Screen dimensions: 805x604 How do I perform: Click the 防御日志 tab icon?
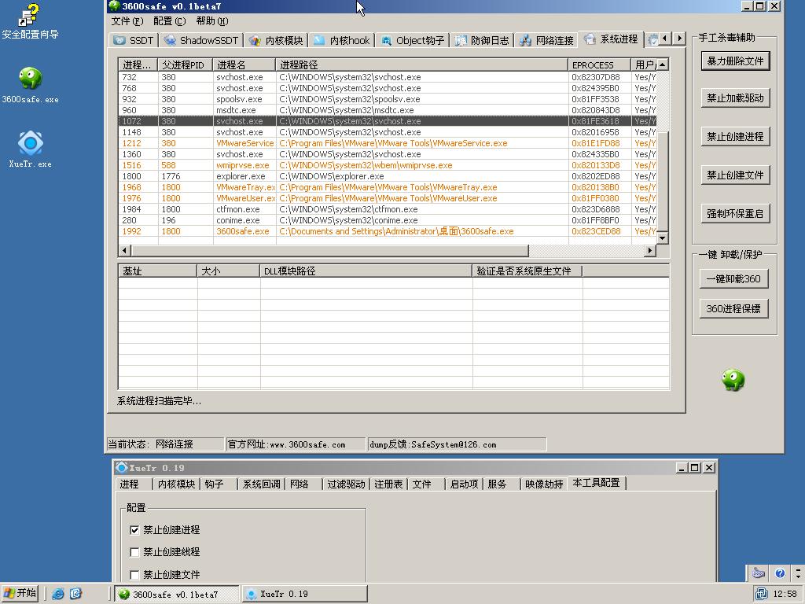461,40
